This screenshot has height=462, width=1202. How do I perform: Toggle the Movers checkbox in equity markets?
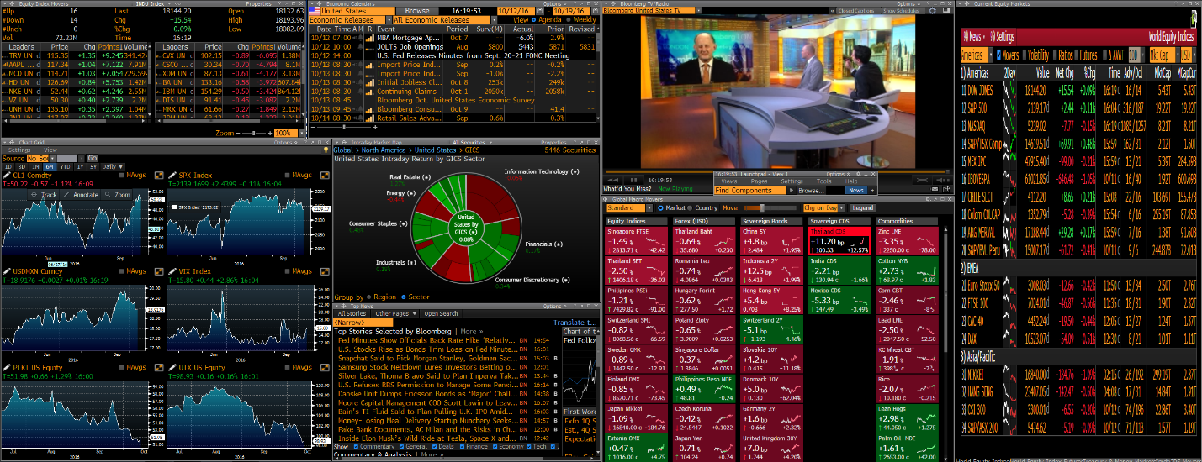[998, 55]
